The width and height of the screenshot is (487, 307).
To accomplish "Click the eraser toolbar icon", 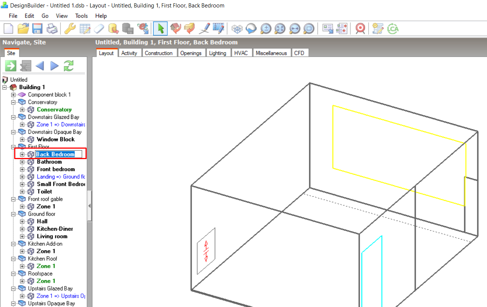I will point(99,28).
